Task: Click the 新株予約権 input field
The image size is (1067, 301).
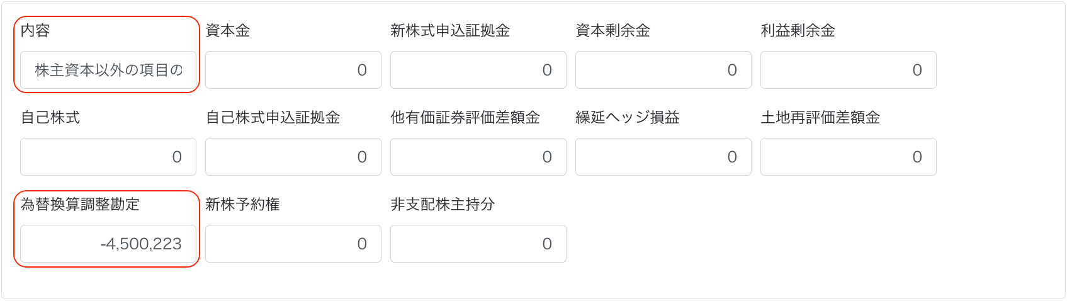Action: pyautogui.click(x=293, y=244)
